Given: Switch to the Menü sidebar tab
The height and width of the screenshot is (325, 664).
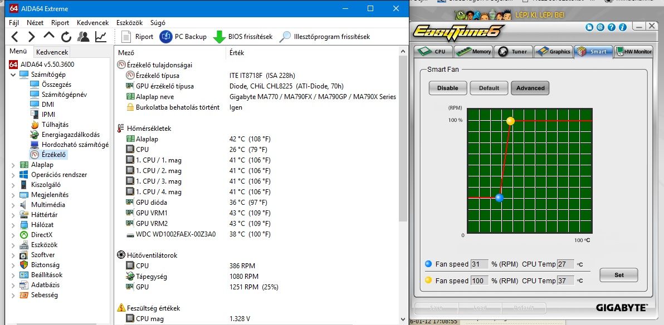Looking at the screenshot, I should [x=18, y=52].
